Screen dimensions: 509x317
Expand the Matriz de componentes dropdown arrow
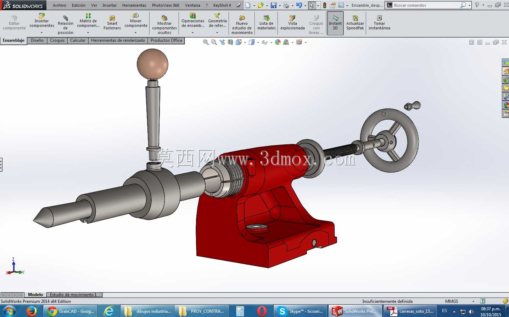click(x=88, y=33)
